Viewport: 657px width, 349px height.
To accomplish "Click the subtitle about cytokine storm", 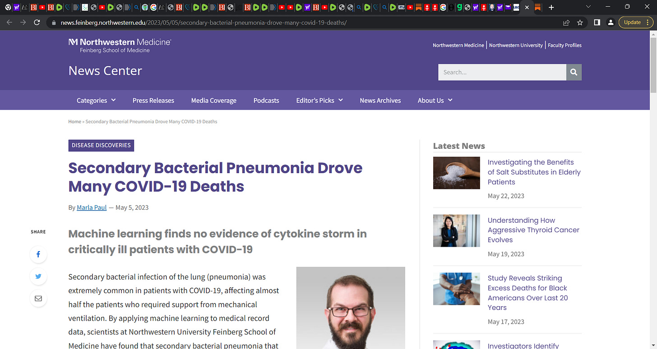I will click(x=217, y=241).
